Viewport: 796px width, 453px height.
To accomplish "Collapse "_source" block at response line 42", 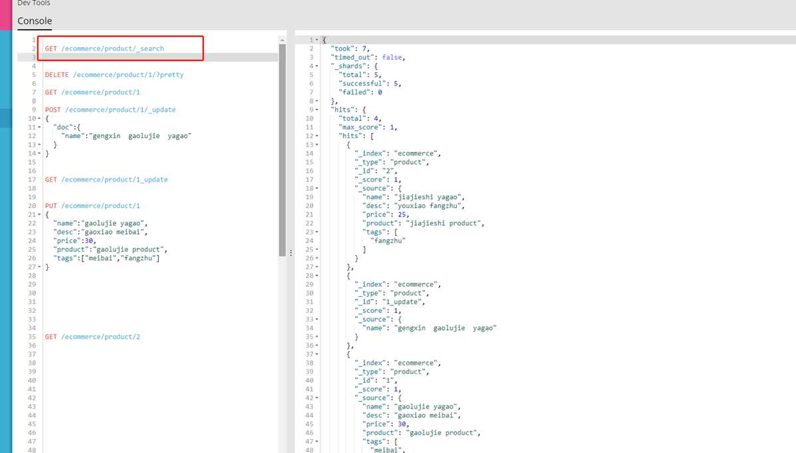I will click(318, 398).
